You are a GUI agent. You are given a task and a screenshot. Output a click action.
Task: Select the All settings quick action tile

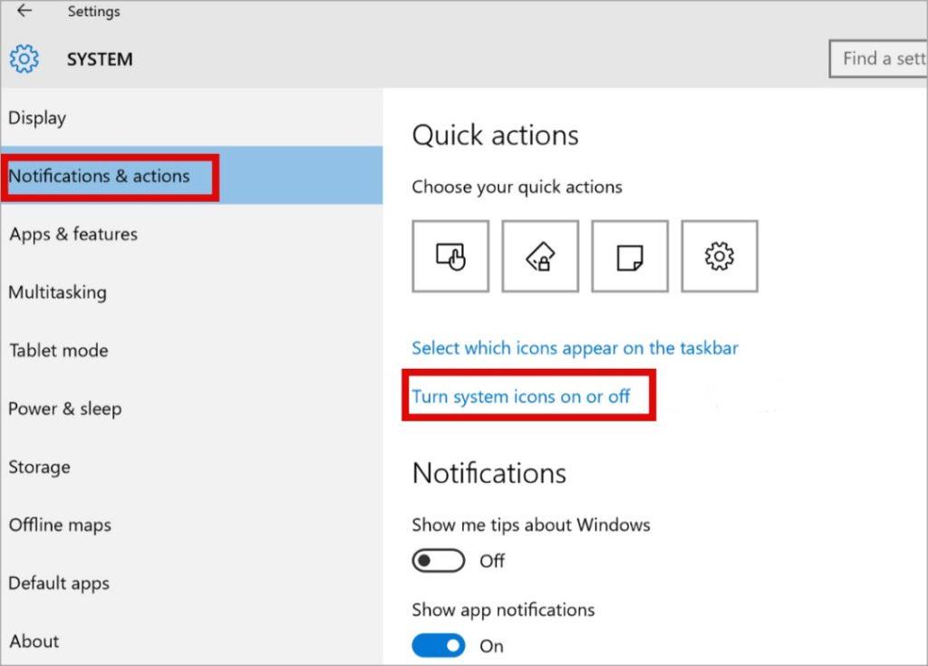tap(720, 256)
